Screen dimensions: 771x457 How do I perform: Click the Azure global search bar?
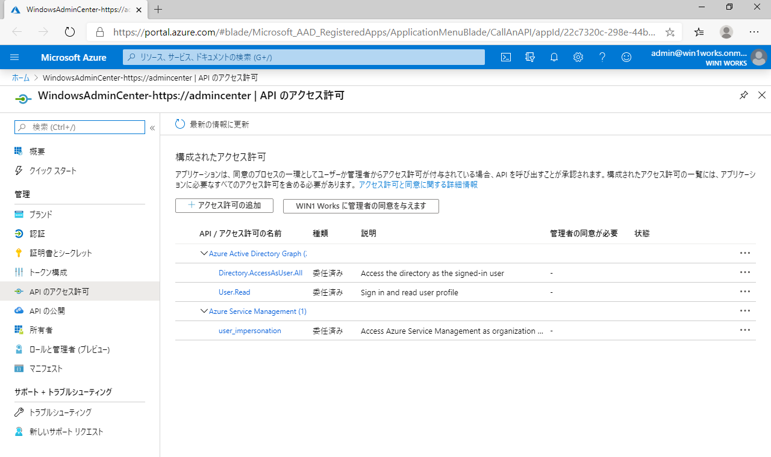coord(304,57)
